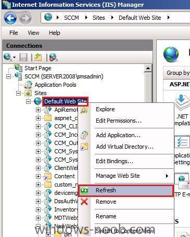Click the Sites folder icon
Viewport: 190px width, 237px height.
click(28, 93)
